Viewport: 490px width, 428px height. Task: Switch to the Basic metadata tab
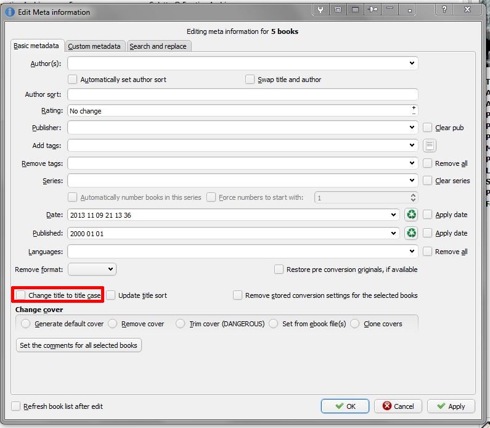pyautogui.click(x=36, y=46)
